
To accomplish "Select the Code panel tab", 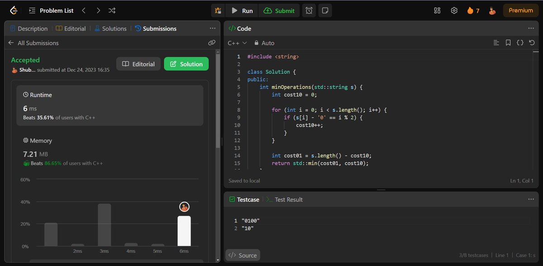I will 240,28.
